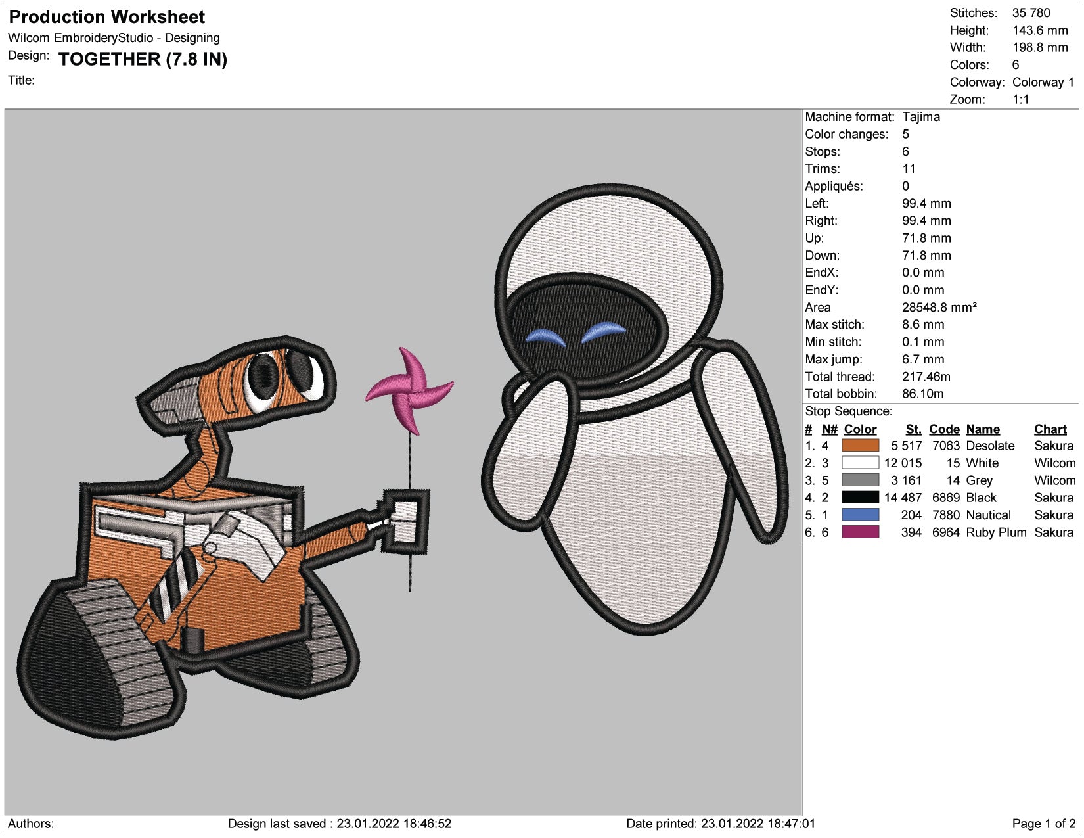Click the 'Title:' label
This screenshot has width=1084, height=838.
pos(21,80)
